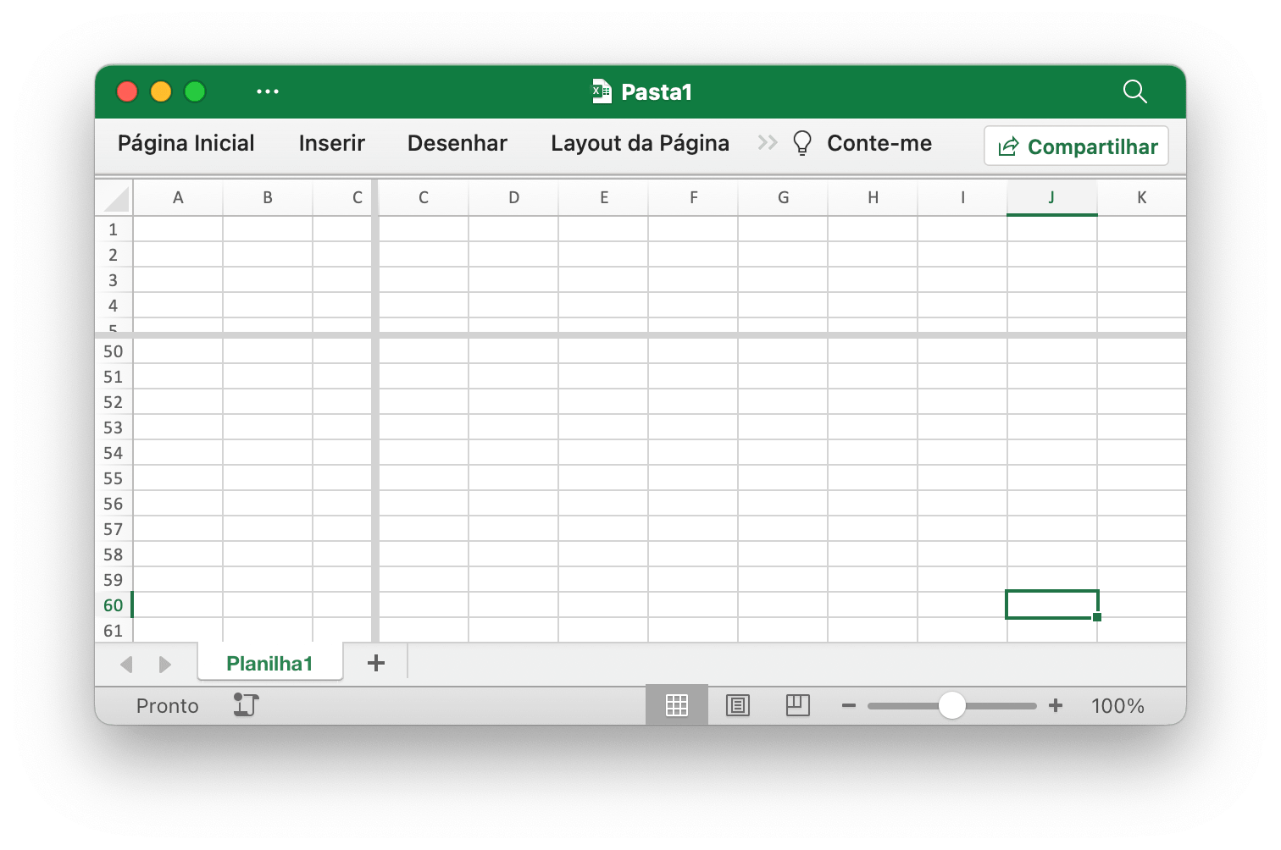Viewport: 1281px width, 850px height.
Task: Select highlighted column J header
Action: [1052, 198]
